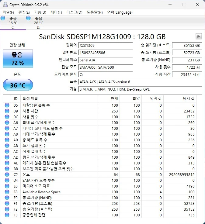
Task: Select the 평균 쓰기/삭제 횟수 row
Action: [100, 157]
